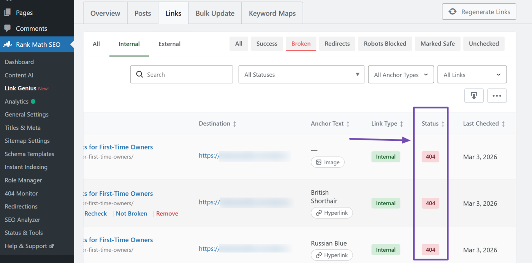The width and height of the screenshot is (532, 263).
Task: Toggle sorting on the Destination column
Action: (x=235, y=123)
